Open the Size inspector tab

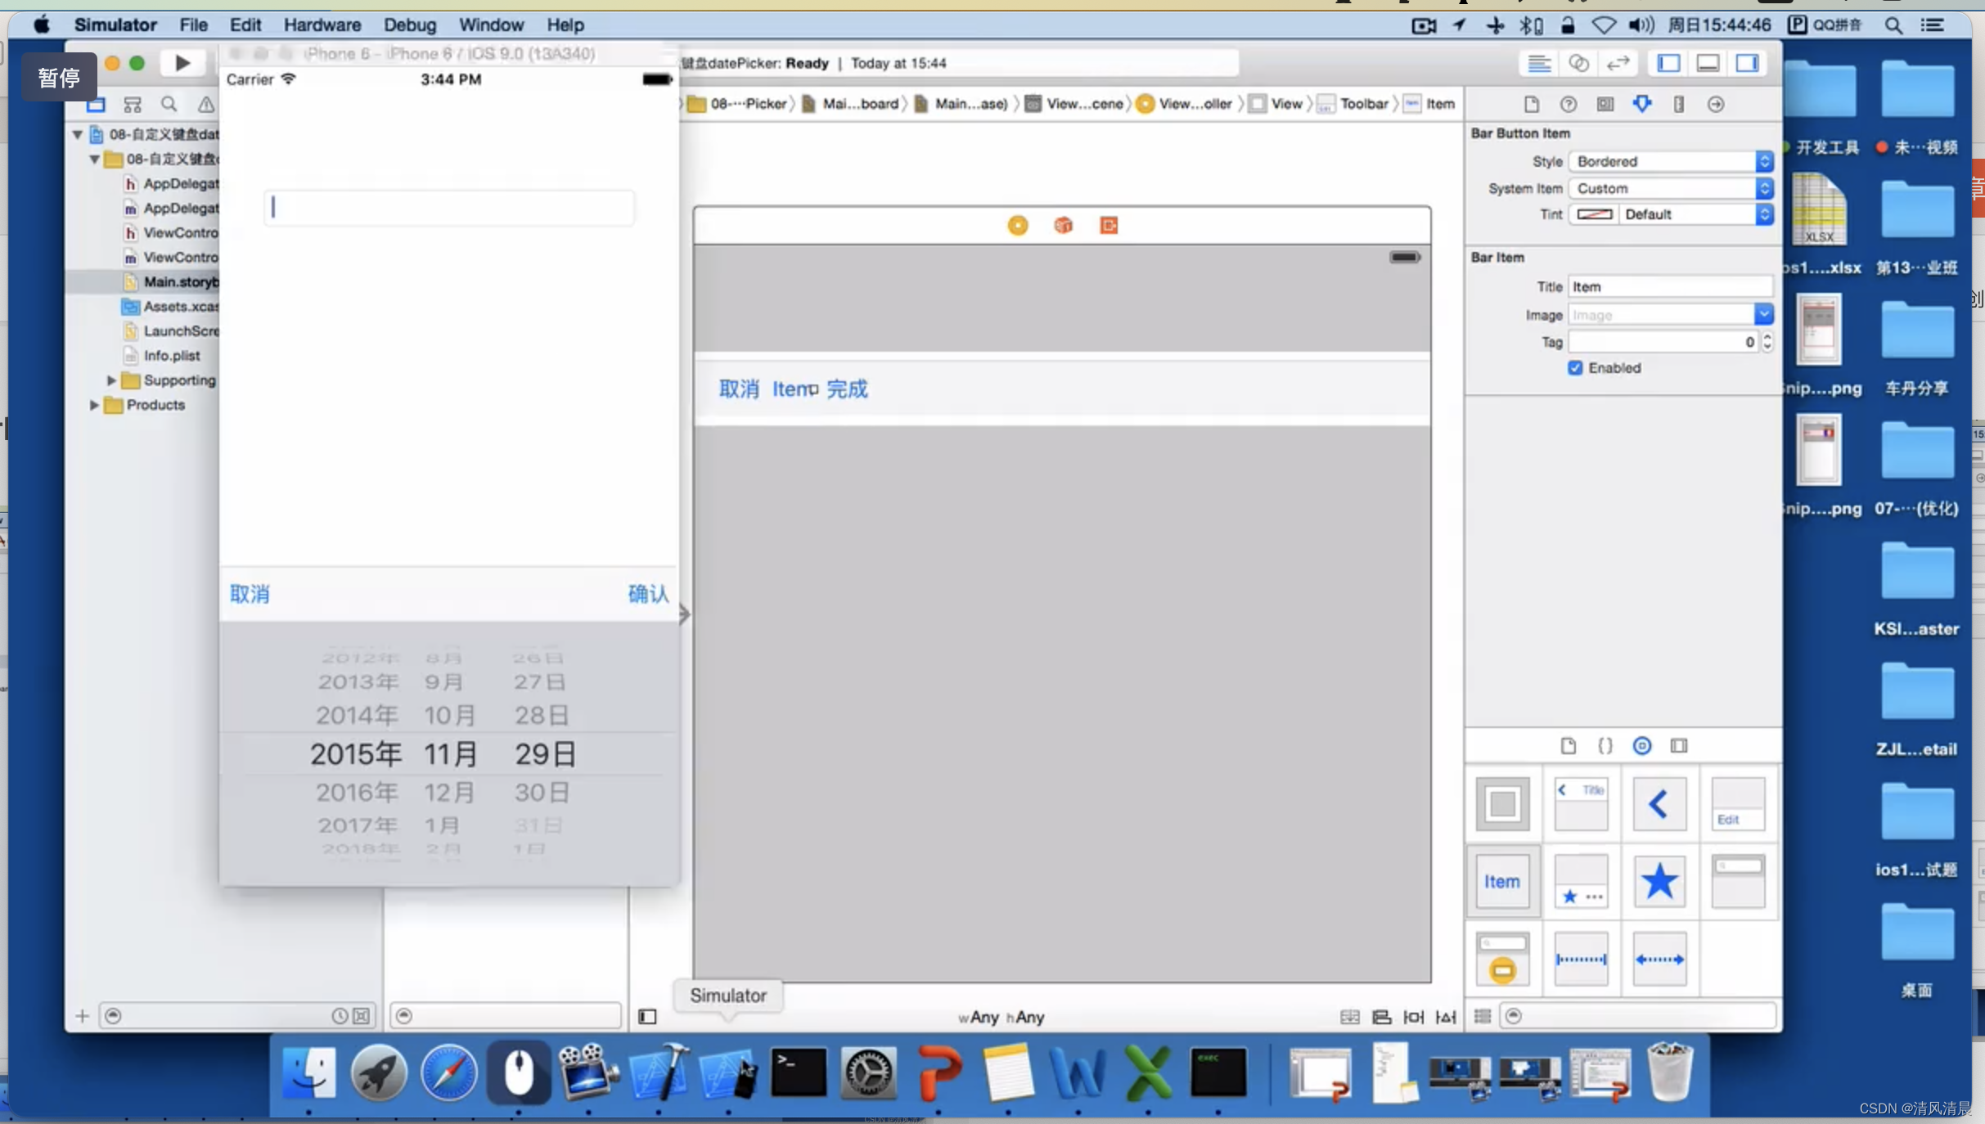click(1678, 104)
